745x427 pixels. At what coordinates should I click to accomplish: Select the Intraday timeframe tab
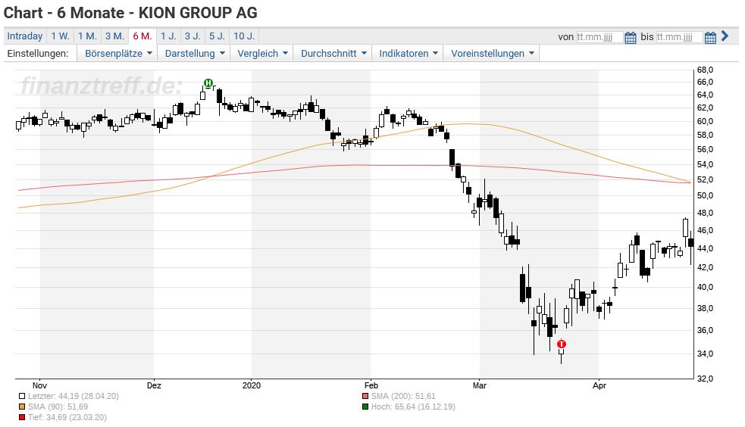pyautogui.click(x=25, y=36)
